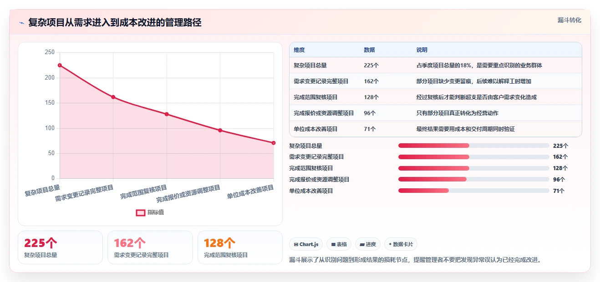The height and width of the screenshot is (282, 600).
Task: Click the 100 label on the y-axis
Action: coord(50,128)
